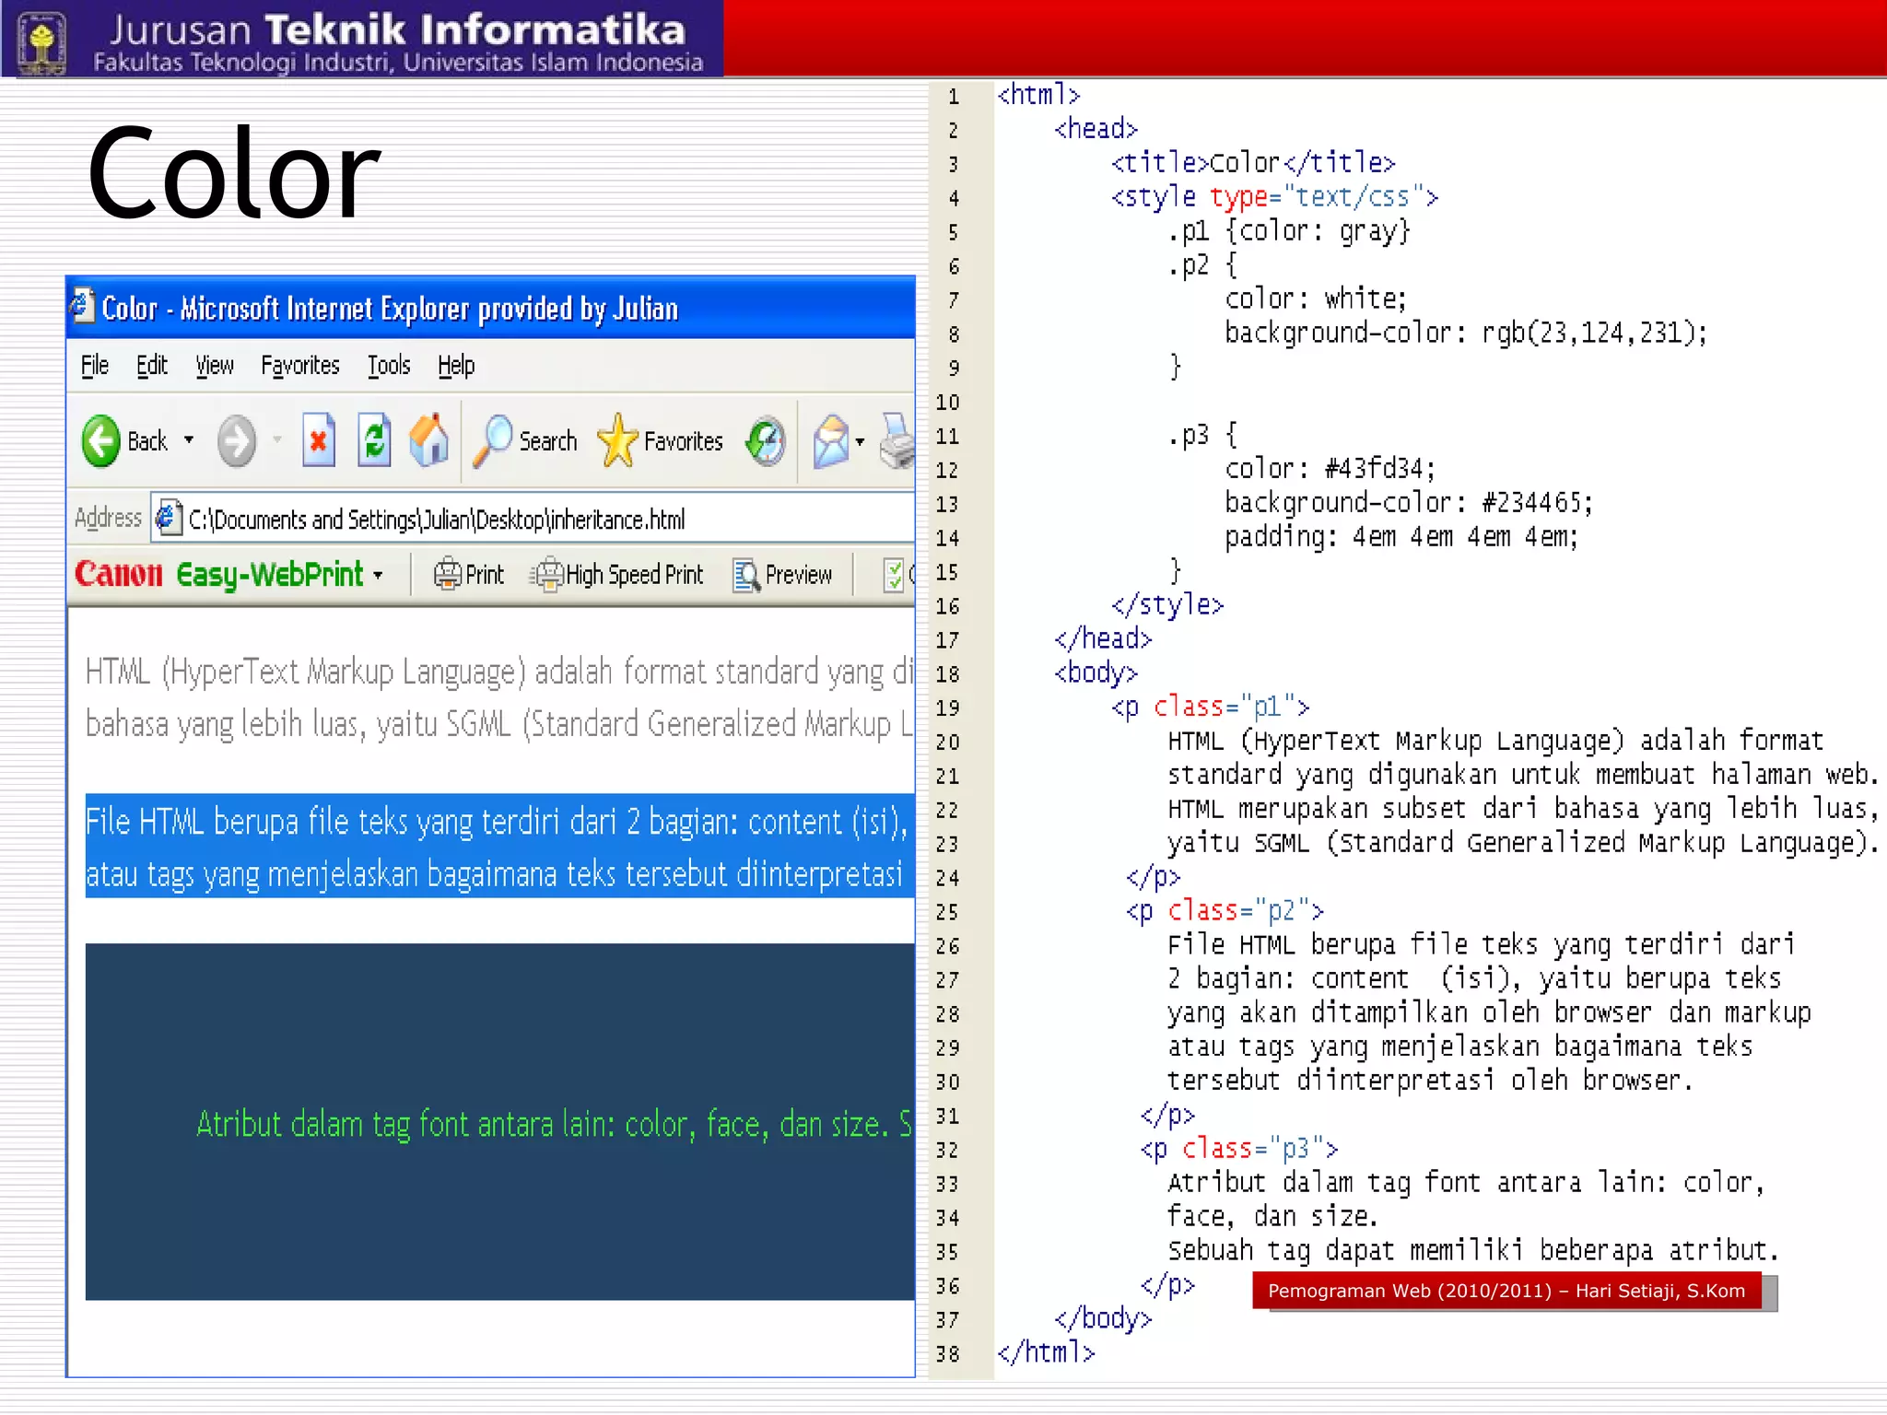1887x1415 pixels.
Task: Click the Stop page loading icon
Action: tap(318, 441)
